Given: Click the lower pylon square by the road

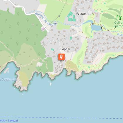Looking at the screenshot, I should point(42,30).
